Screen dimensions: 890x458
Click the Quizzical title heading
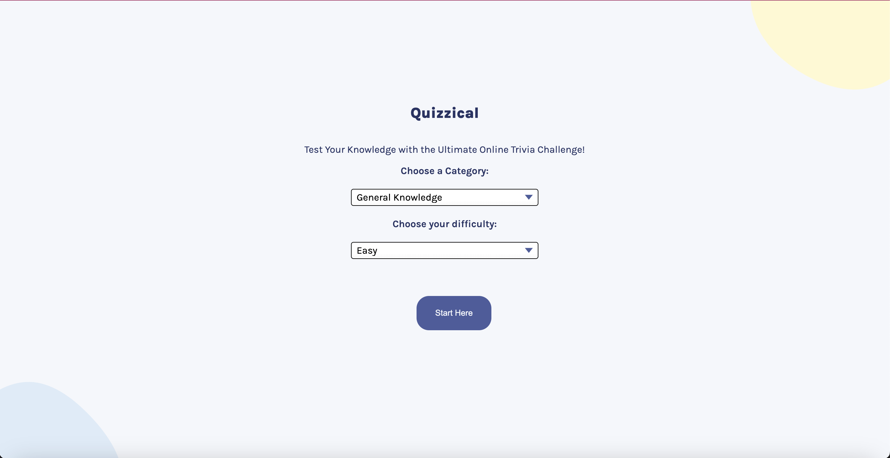coord(444,113)
